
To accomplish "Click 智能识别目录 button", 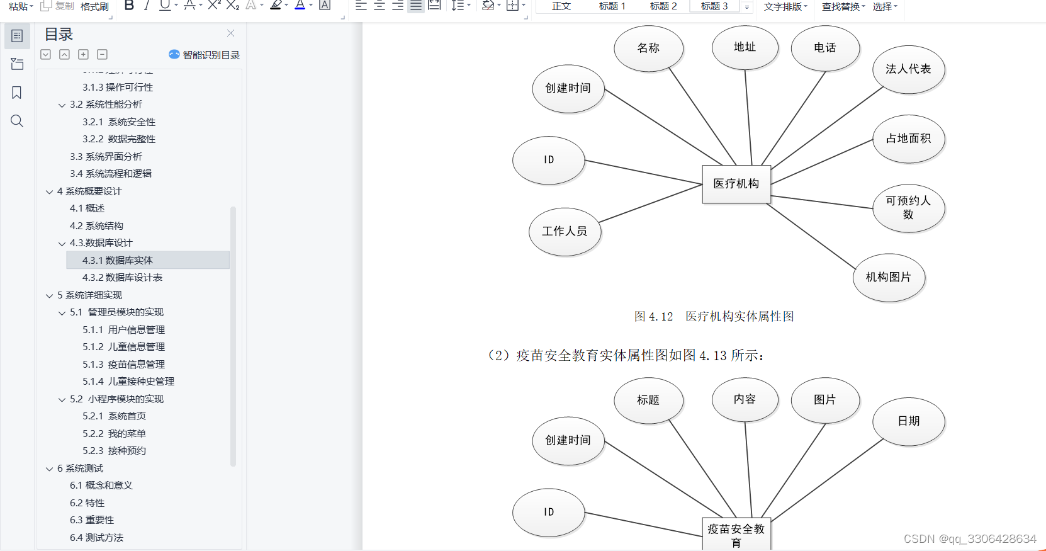I will coord(205,55).
